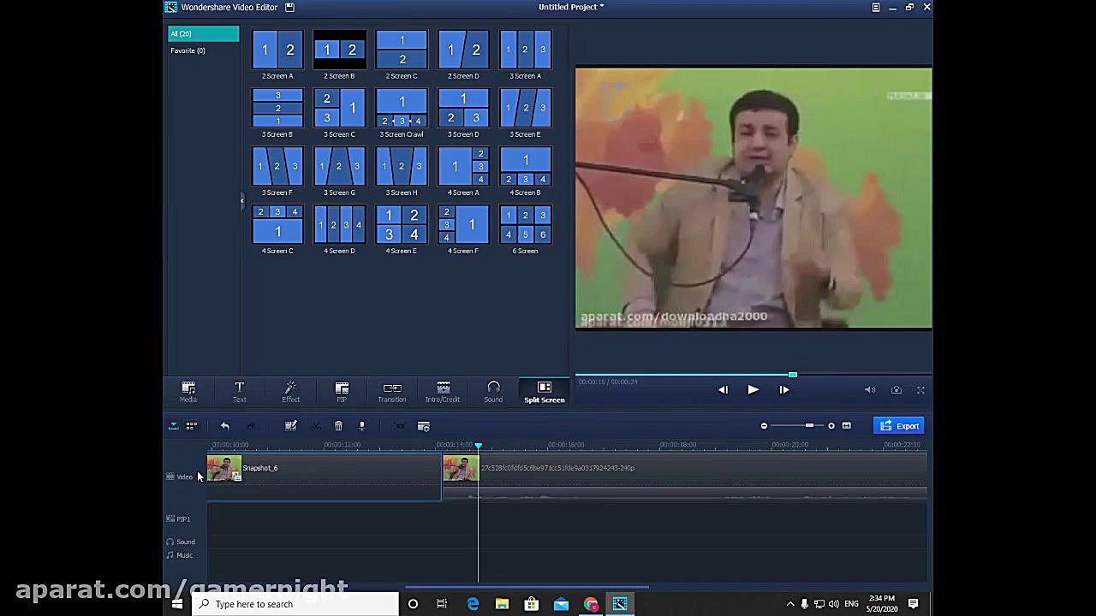Open the Effect panel

pos(290,392)
